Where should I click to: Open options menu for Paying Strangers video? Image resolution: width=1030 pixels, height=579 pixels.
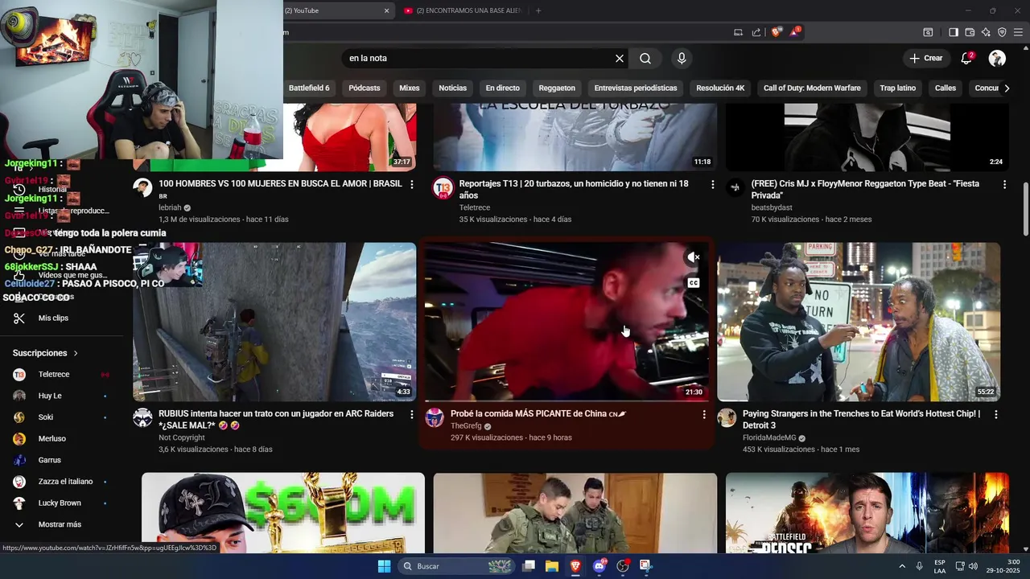click(996, 414)
